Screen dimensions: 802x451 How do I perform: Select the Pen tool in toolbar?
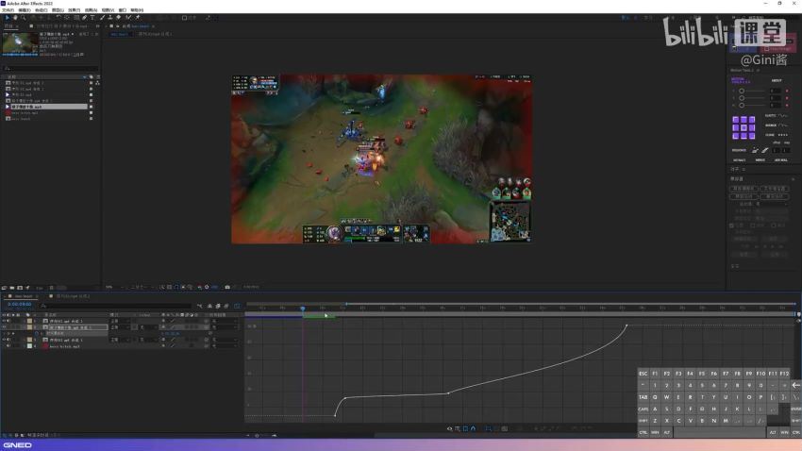click(x=84, y=17)
